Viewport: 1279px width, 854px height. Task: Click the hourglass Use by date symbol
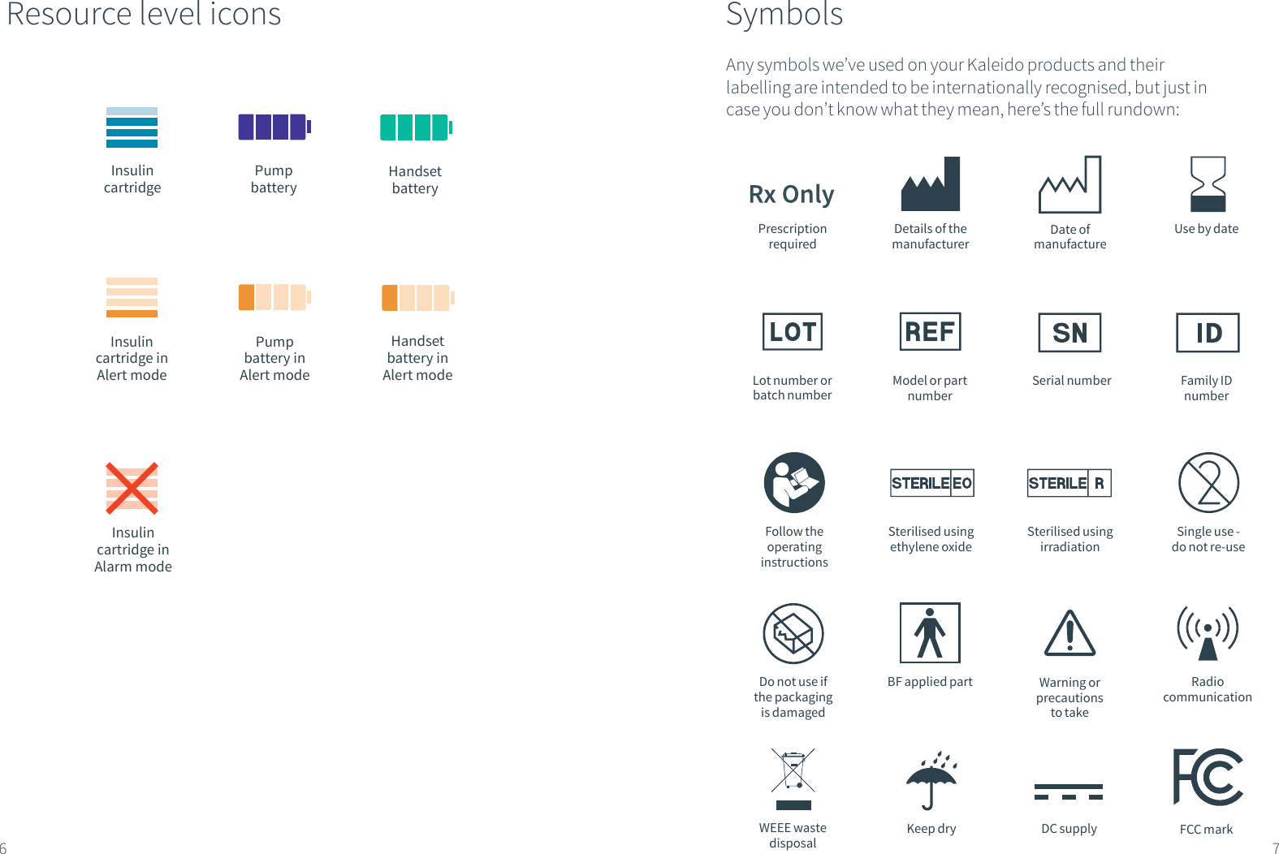pyautogui.click(x=1208, y=184)
